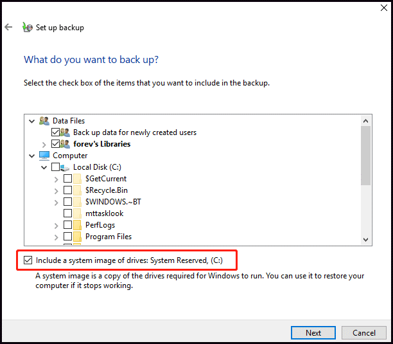
Task: Click the Program Files folder icon
Action: tap(76, 237)
